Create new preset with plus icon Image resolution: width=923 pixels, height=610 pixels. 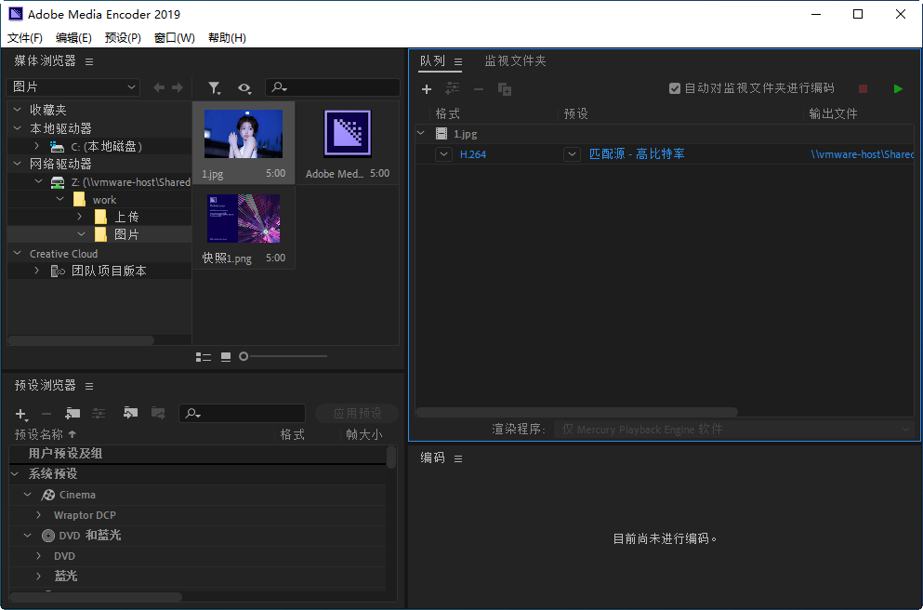(21, 414)
